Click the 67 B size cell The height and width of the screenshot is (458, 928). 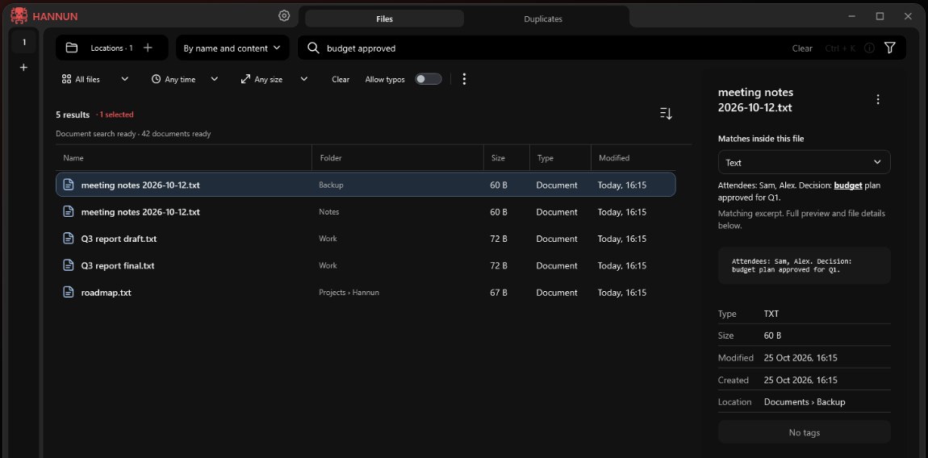[499, 293]
